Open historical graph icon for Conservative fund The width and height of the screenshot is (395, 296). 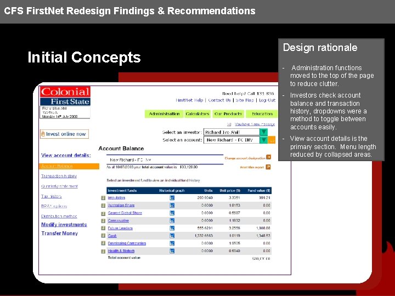click(172, 220)
